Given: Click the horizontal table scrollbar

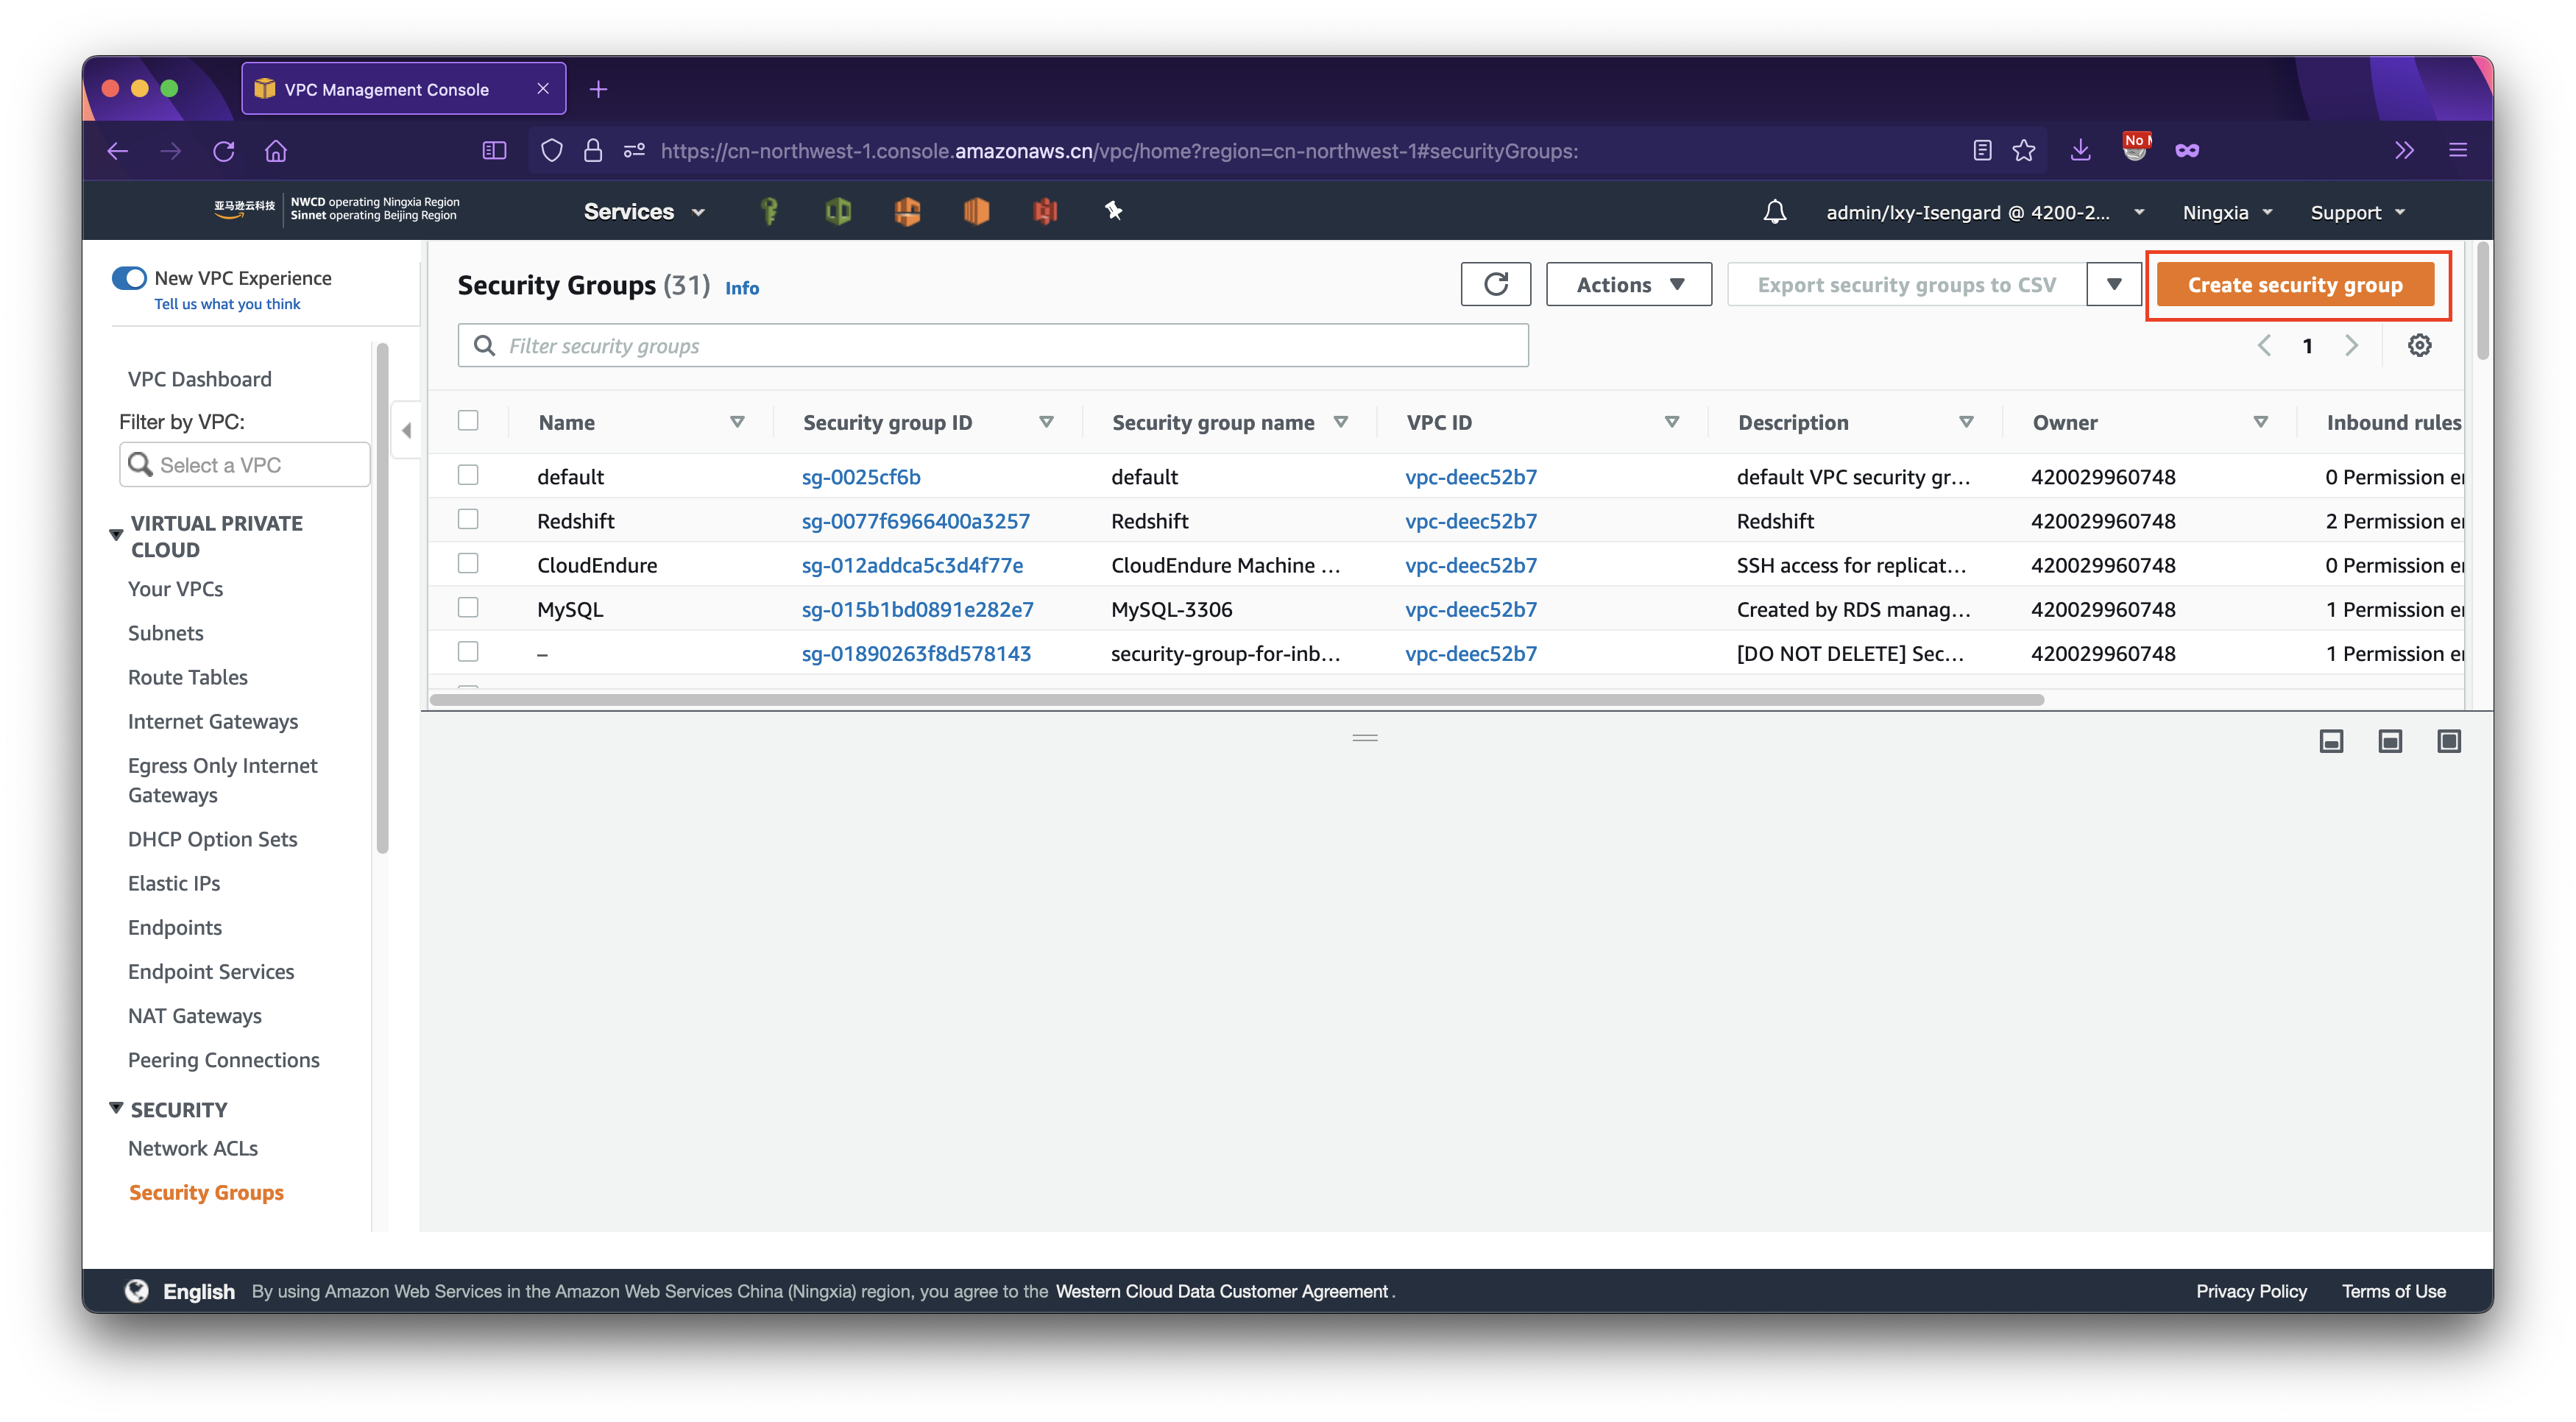Looking at the screenshot, I should (x=1237, y=700).
